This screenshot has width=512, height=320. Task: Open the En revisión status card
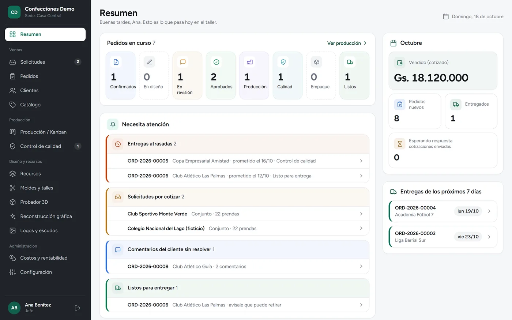(x=187, y=75)
